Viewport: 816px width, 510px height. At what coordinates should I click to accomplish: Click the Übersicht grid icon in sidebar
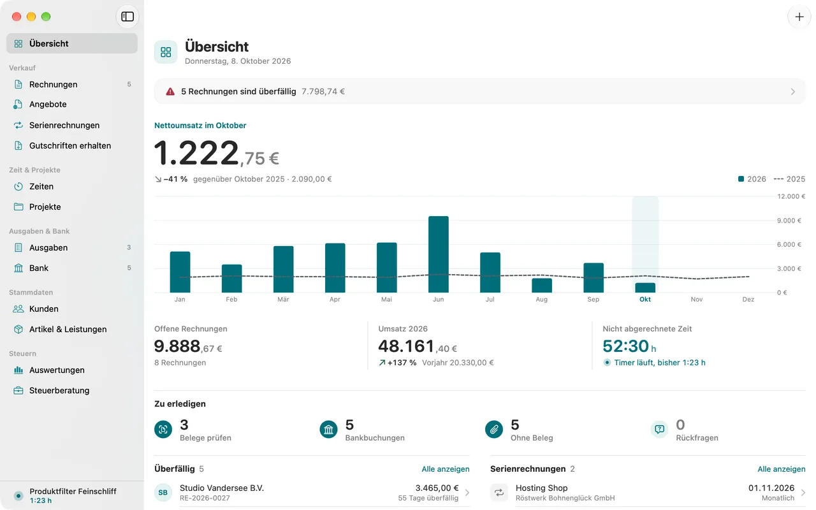tap(18, 43)
